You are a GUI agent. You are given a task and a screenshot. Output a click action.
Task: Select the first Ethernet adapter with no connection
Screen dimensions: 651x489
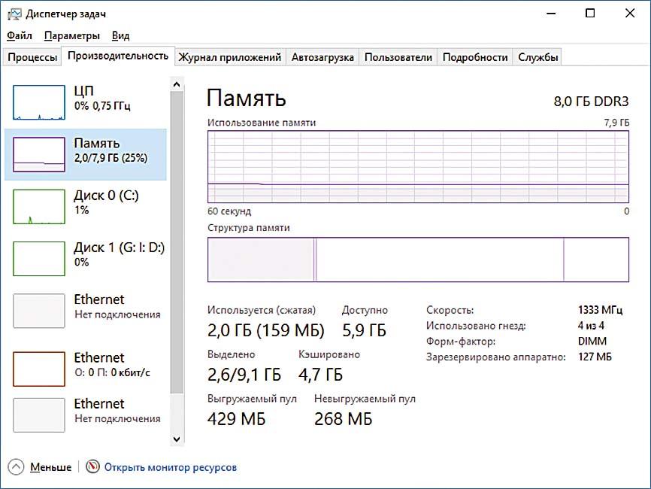[x=39, y=311]
